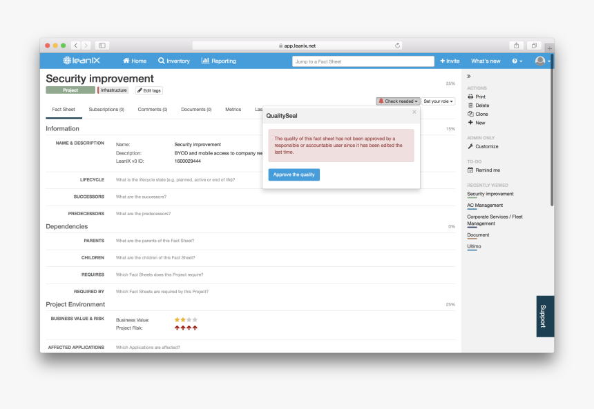Open recently viewed Security improvement

490,194
